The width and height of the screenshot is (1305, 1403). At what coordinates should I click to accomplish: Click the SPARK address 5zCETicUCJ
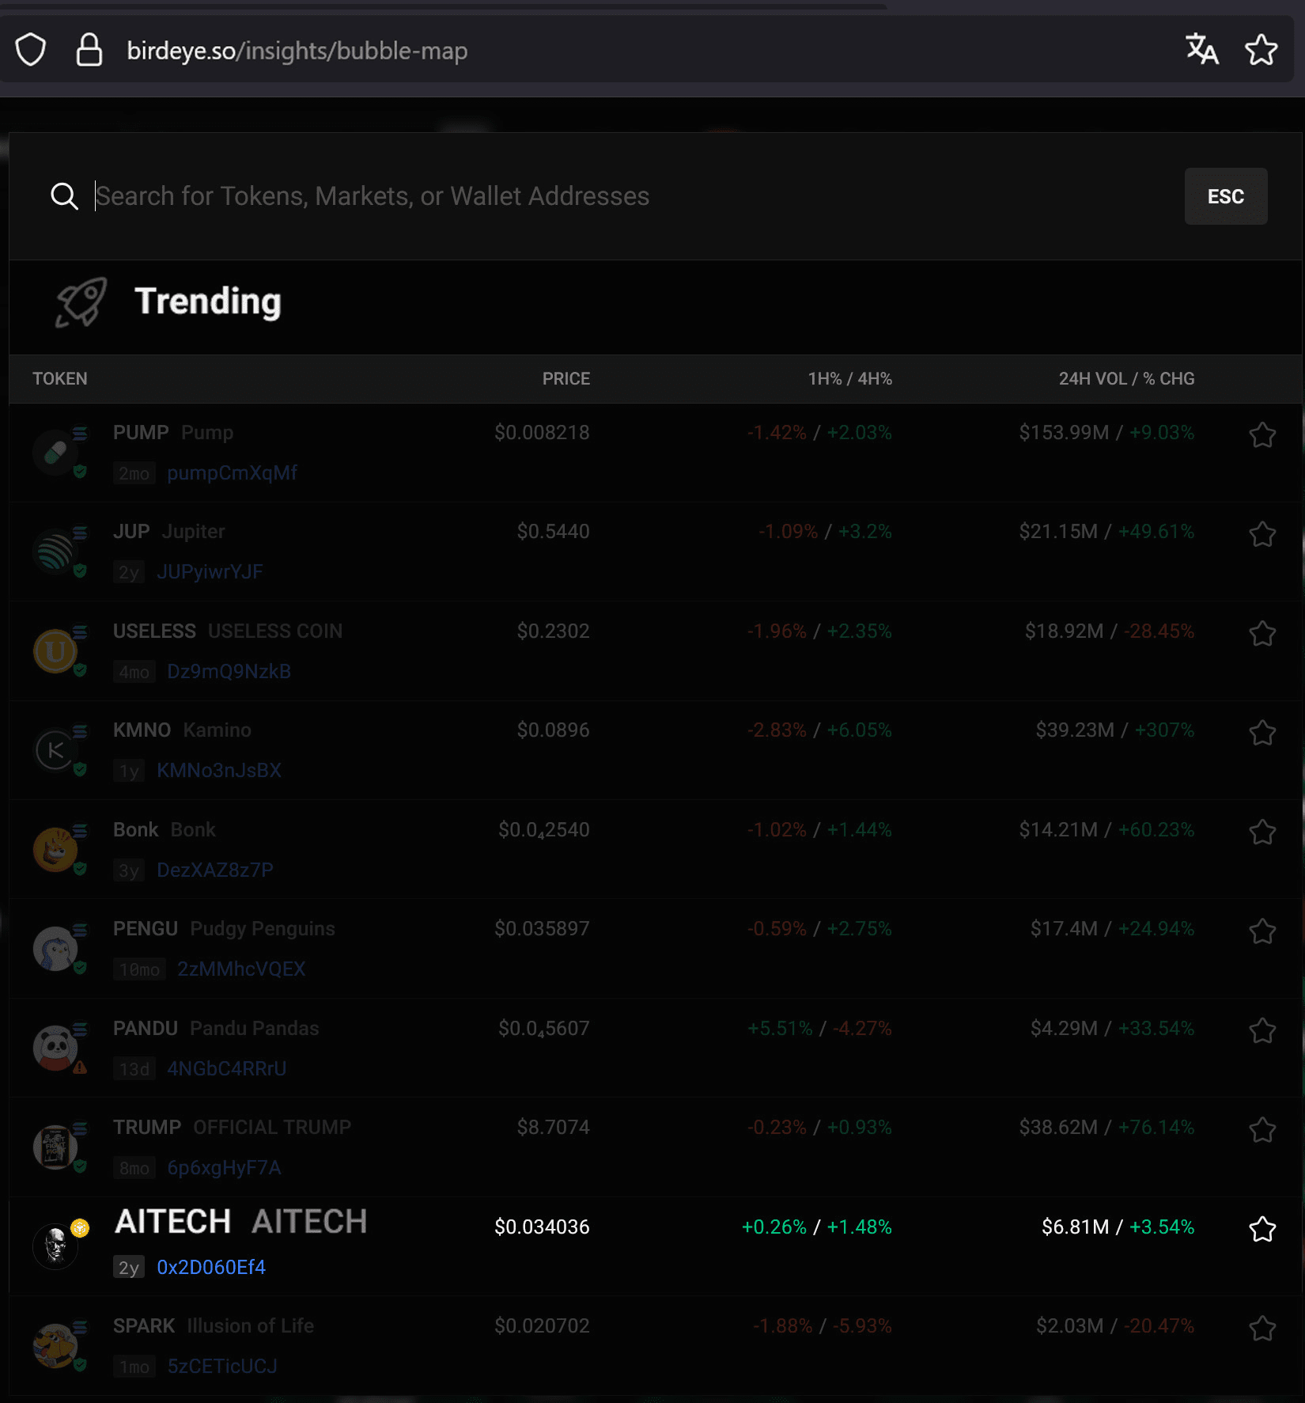click(222, 1367)
